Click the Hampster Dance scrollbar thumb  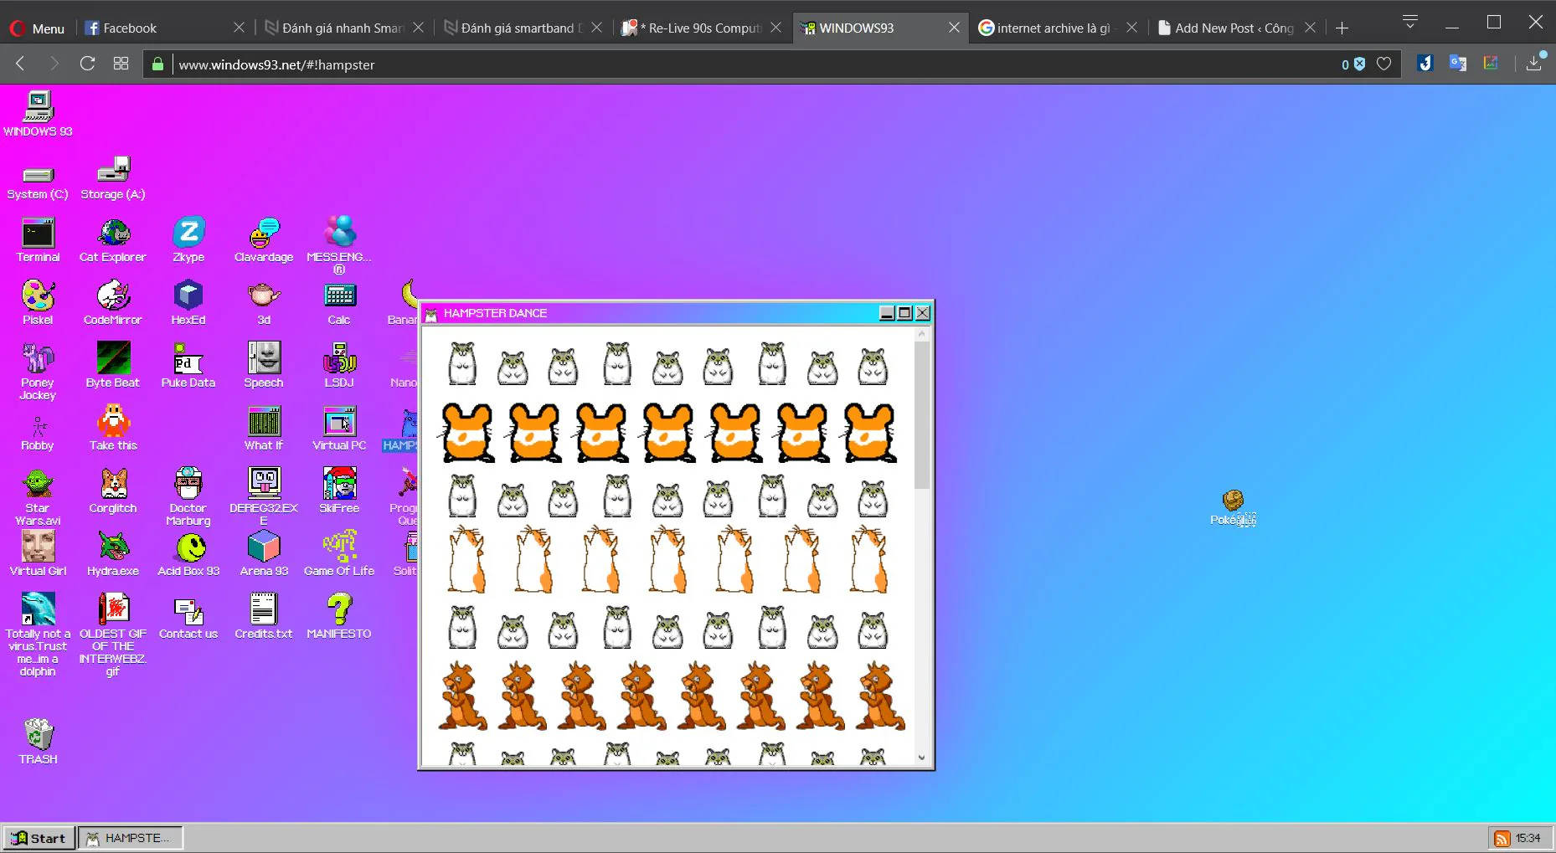click(921, 415)
